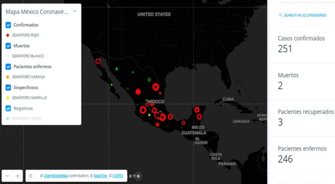This screenshot has height=184, width=335.
Task: Click the Semáforo Rojo red swatch
Action: [8, 35]
